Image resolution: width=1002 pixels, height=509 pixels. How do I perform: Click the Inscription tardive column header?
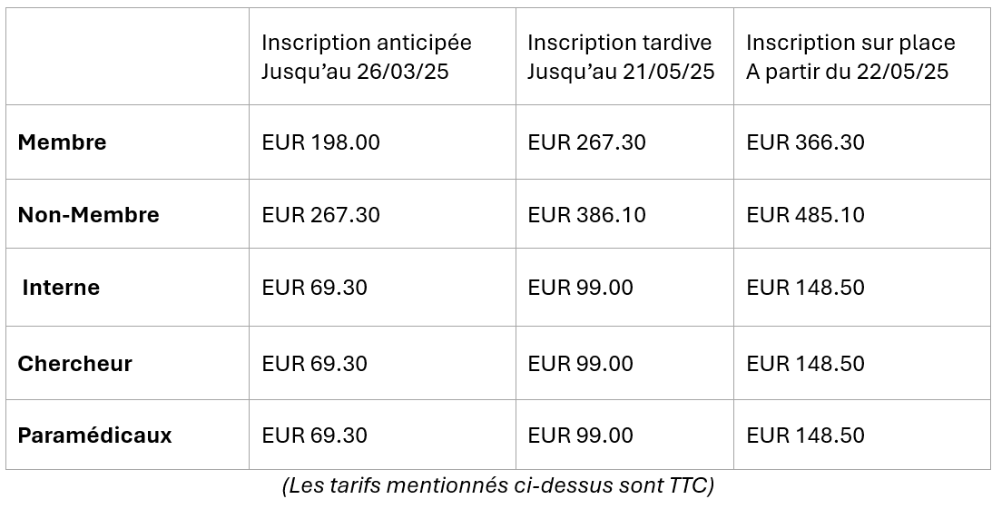pyautogui.click(x=621, y=57)
